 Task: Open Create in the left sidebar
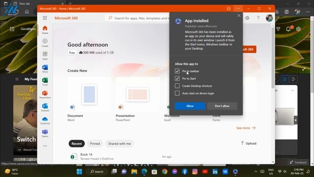(x=45, y=43)
